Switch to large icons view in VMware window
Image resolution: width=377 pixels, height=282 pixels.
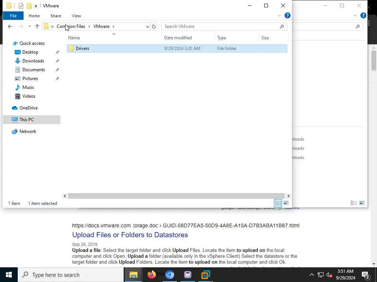pos(286,203)
